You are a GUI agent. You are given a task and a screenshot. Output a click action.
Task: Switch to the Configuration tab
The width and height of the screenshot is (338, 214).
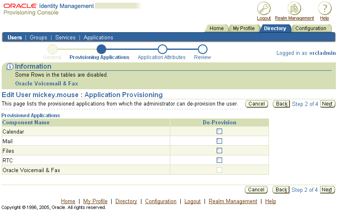(x=310, y=28)
